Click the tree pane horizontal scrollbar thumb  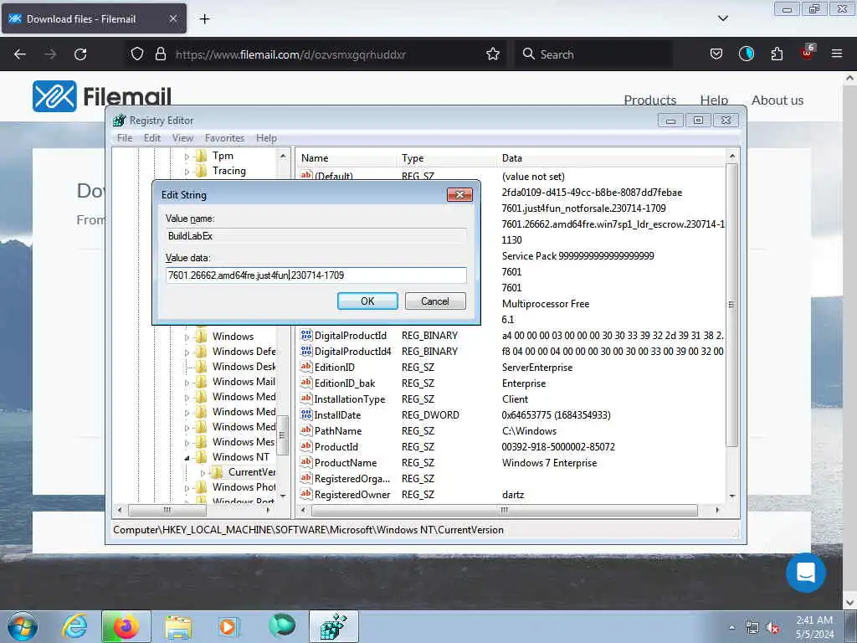(x=167, y=510)
